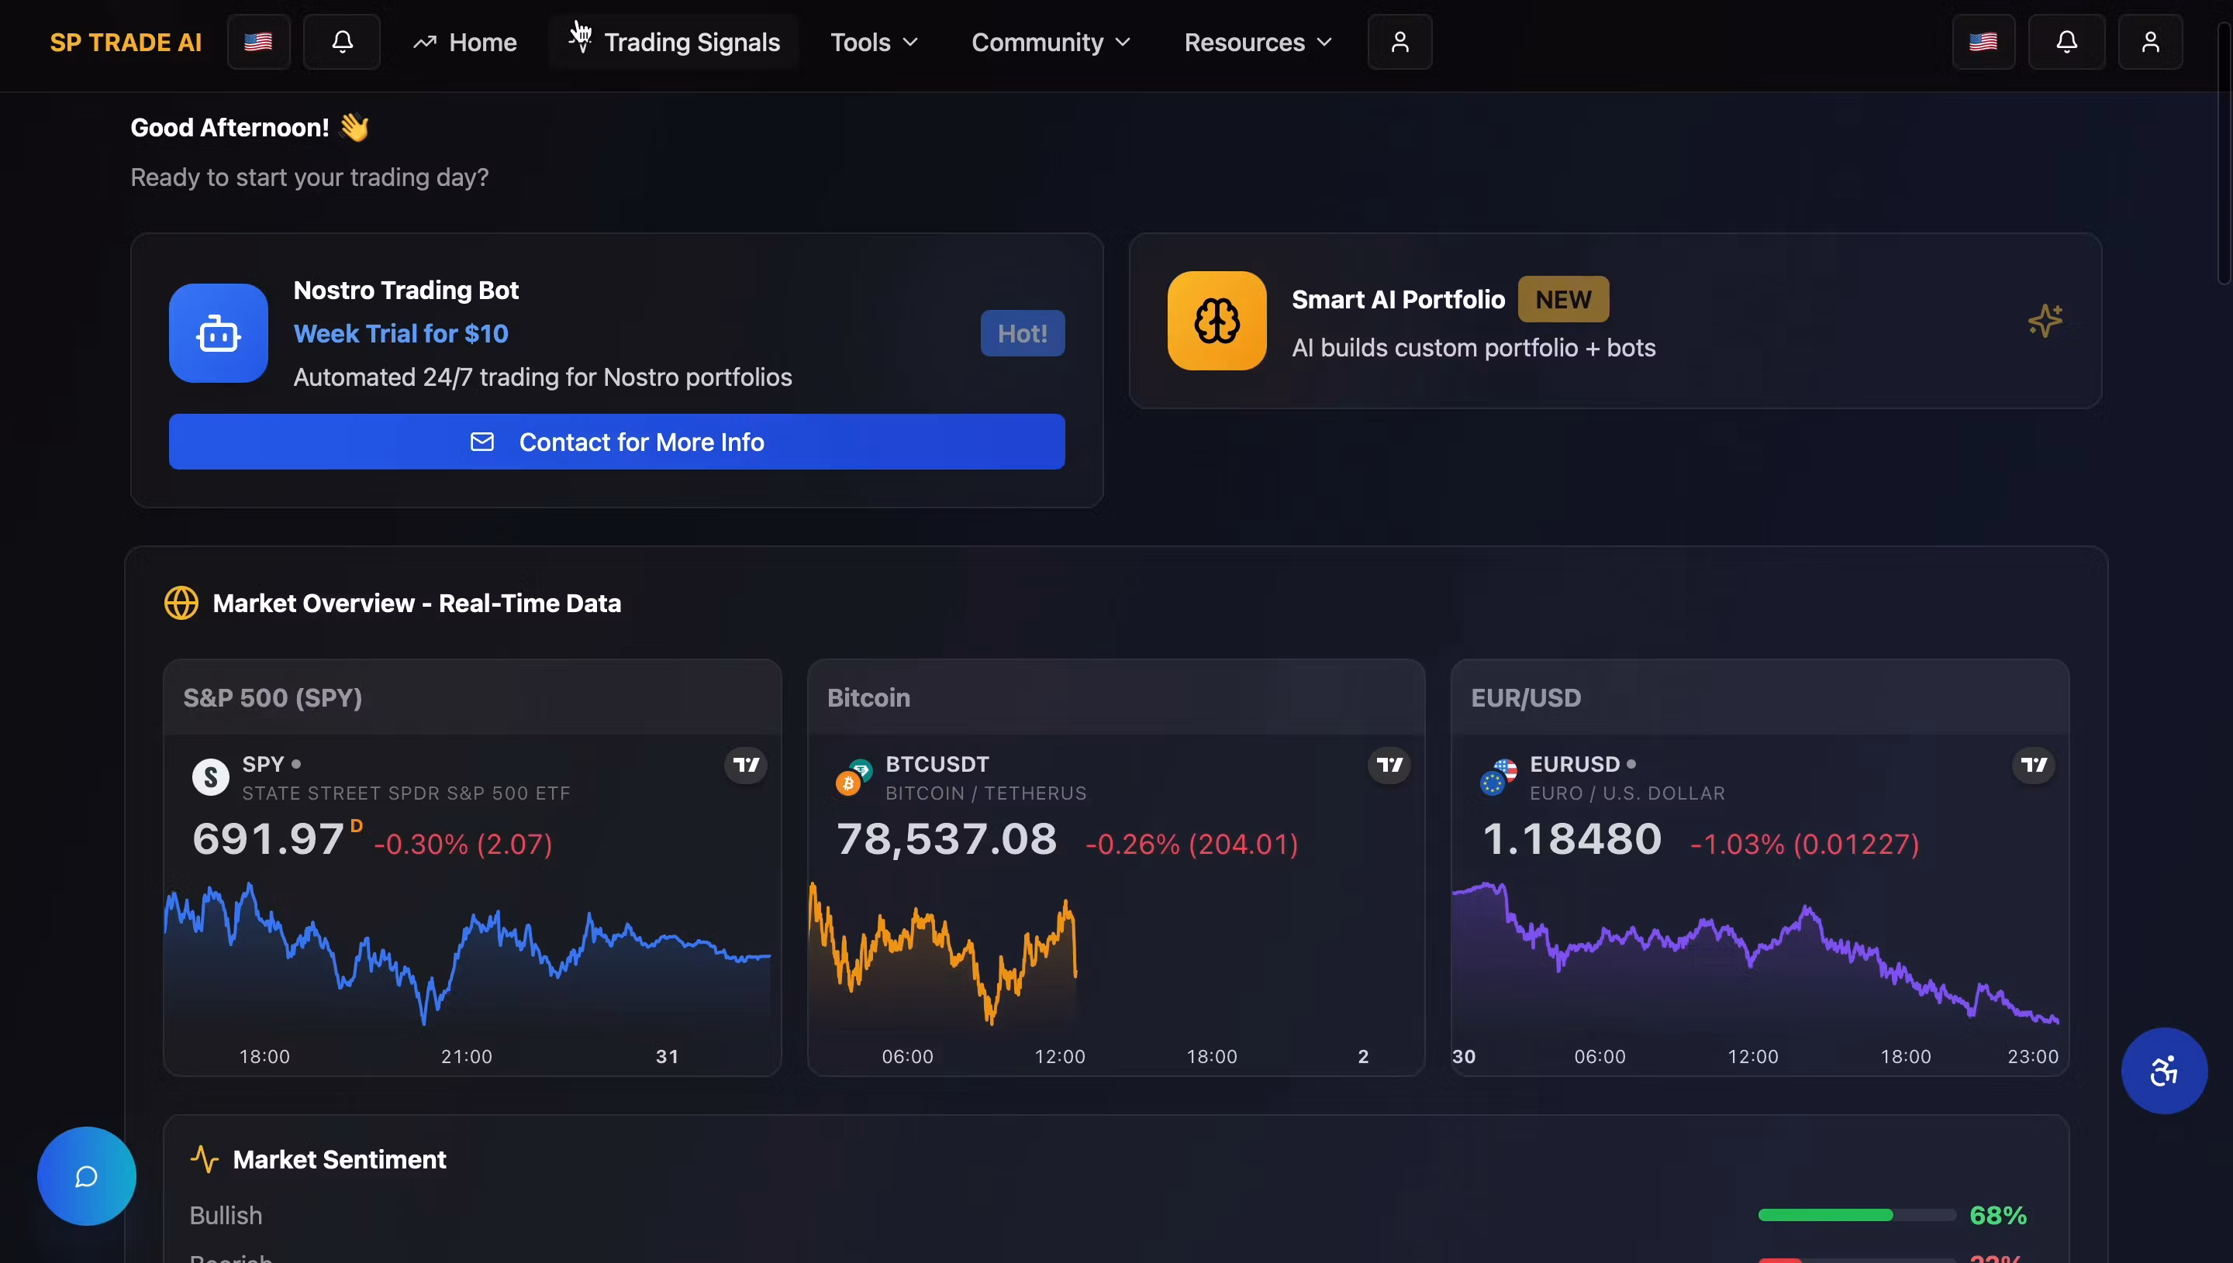This screenshot has width=2233, height=1263.
Task: Click the Bullish sentiment progress bar
Action: (x=1856, y=1214)
